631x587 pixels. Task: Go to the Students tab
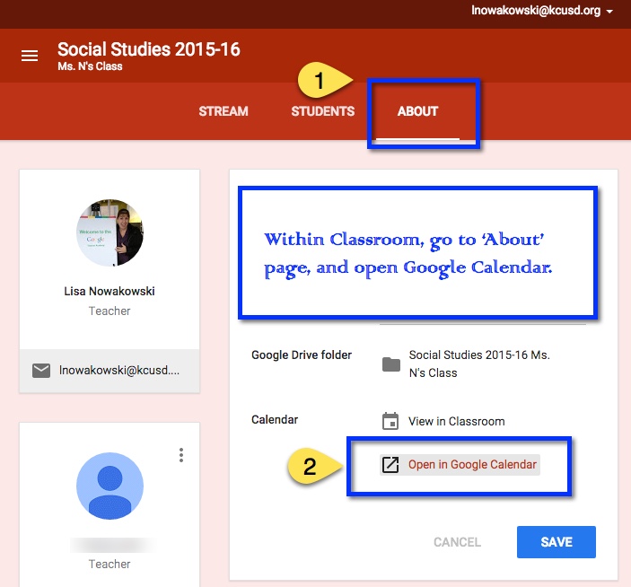pyautogui.click(x=322, y=111)
